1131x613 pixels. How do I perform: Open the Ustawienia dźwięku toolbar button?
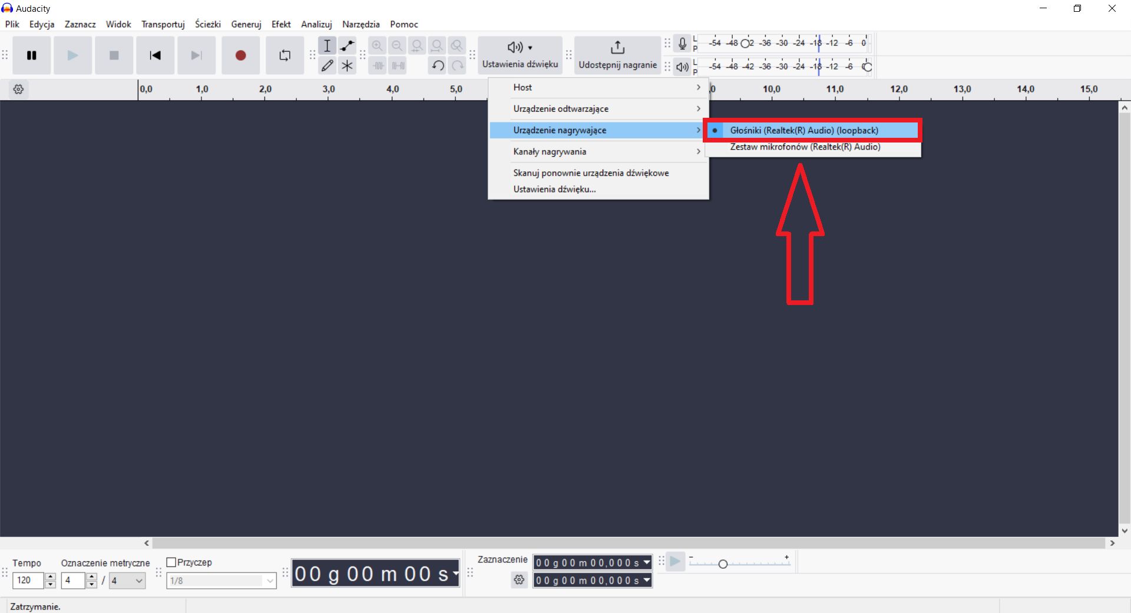520,55
